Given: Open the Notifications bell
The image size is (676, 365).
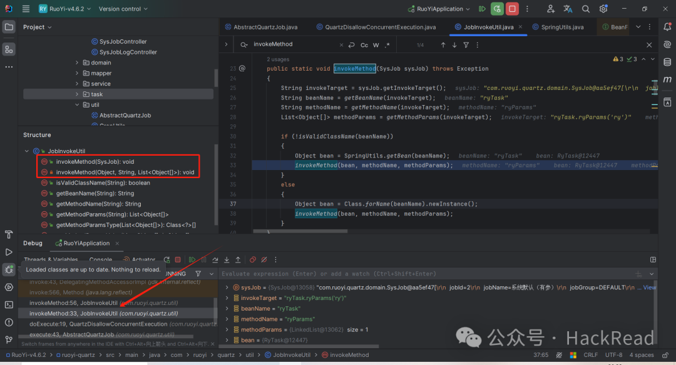Looking at the screenshot, I should point(667,27).
